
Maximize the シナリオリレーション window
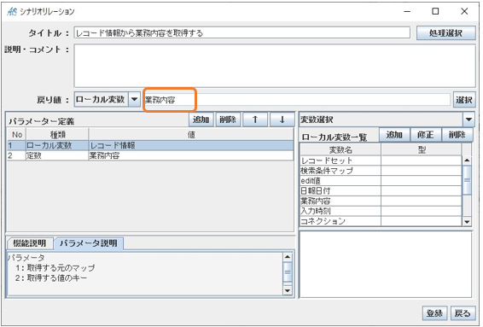click(435, 11)
